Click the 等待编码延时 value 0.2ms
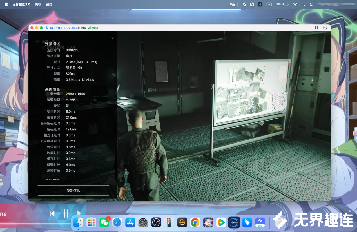The image size is (357, 232). point(70,123)
